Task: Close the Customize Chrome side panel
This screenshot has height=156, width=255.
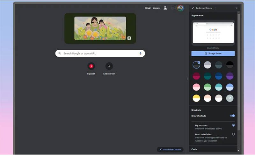Action: click(x=237, y=8)
